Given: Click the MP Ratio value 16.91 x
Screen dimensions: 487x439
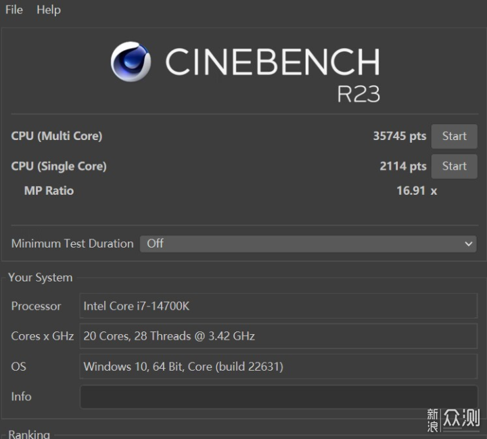Looking at the screenshot, I should (417, 191).
